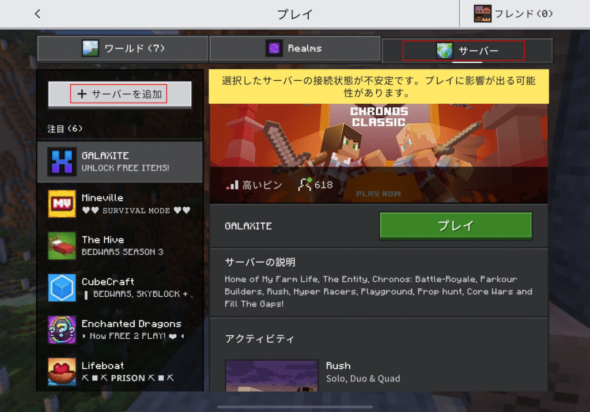
Task: Select the Enchanted Dragons server
Action: pyautogui.click(x=120, y=330)
